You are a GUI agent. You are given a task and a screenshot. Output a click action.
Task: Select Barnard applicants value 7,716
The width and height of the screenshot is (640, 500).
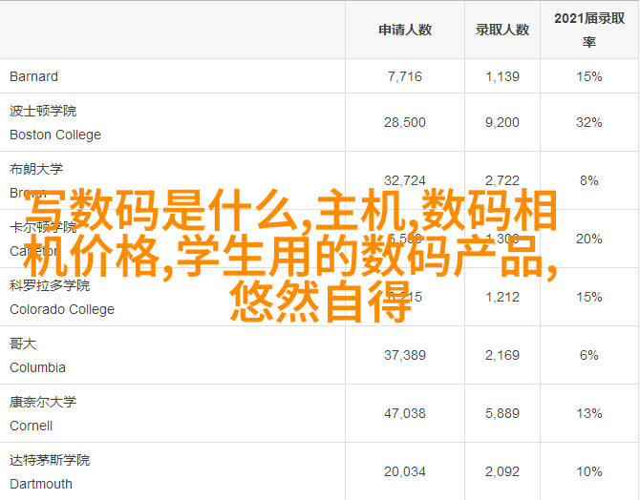point(405,76)
